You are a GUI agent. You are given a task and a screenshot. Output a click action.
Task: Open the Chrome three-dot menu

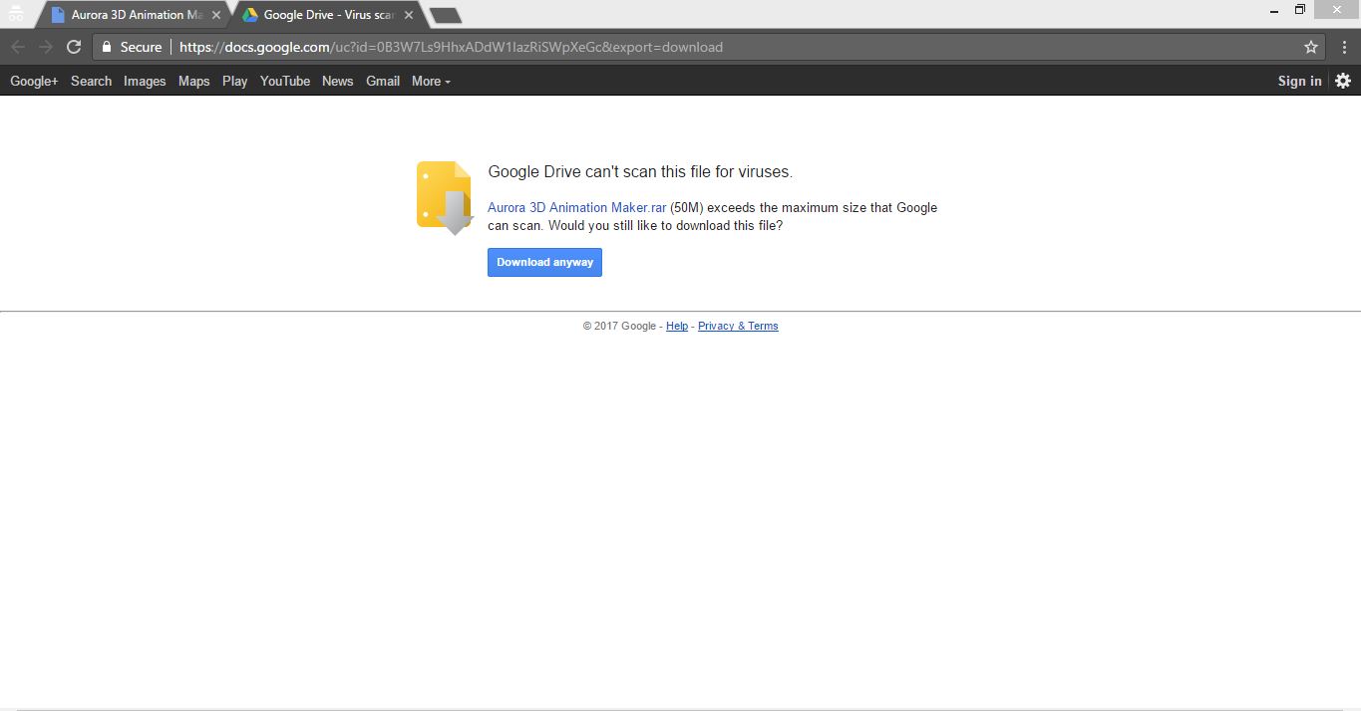1344,47
